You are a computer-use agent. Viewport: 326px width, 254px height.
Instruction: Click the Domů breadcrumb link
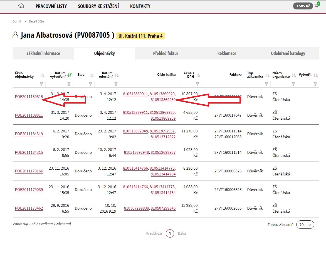tap(17, 21)
